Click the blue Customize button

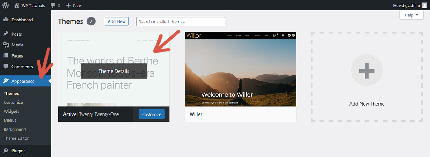click(x=152, y=114)
